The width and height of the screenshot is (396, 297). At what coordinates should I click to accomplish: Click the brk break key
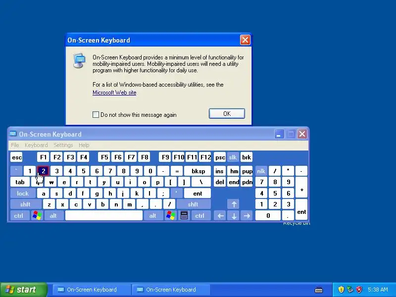coord(246,157)
